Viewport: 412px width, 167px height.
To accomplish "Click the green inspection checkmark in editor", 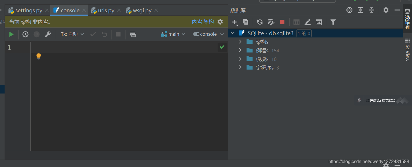I will tap(222, 47).
